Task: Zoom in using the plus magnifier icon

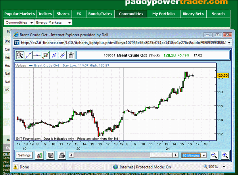Action: pyautogui.click(x=225, y=155)
